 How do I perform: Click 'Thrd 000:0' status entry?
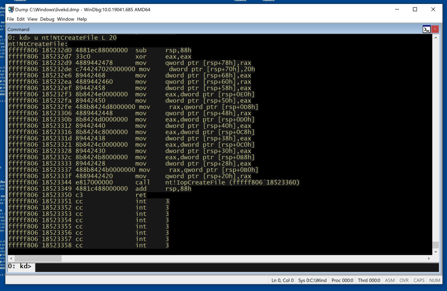click(369, 280)
